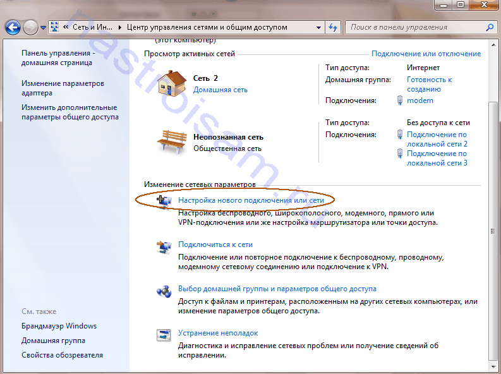Expand the address bar history dropdown
The image size is (501, 374).
pos(318,28)
